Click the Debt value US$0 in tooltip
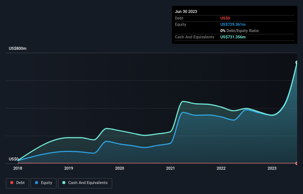Viewport: 303px width, 194px height. 225,18
